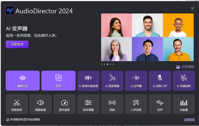Select the third active carousel dot
The width and height of the screenshot is (199, 126).
point(107,64)
